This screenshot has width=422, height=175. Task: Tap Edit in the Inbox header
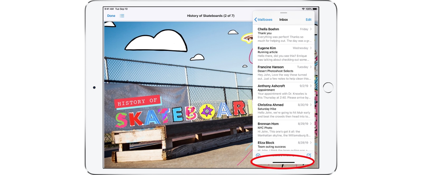[x=308, y=20]
